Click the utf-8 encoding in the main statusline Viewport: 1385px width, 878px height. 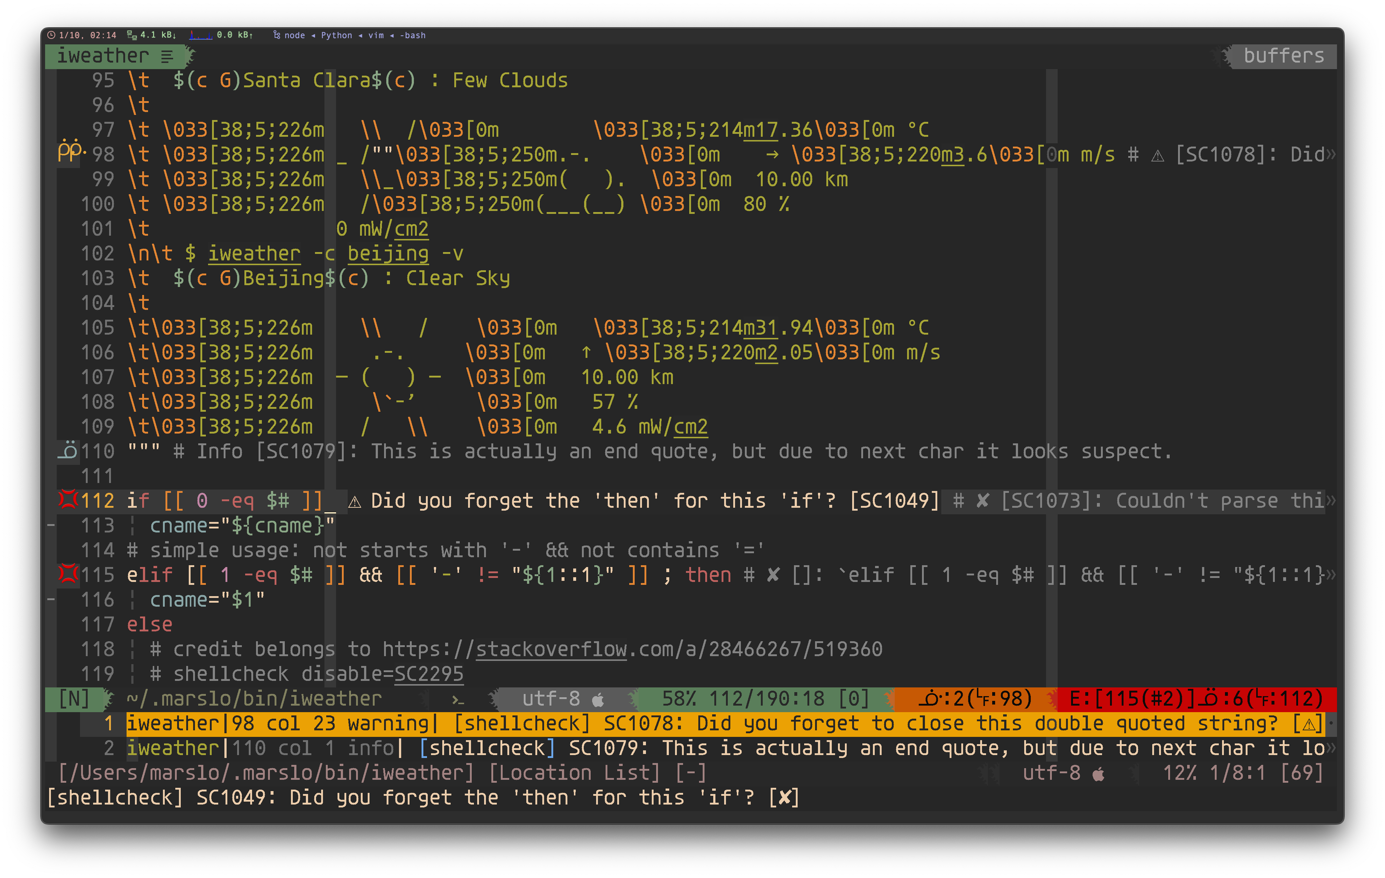tap(551, 699)
